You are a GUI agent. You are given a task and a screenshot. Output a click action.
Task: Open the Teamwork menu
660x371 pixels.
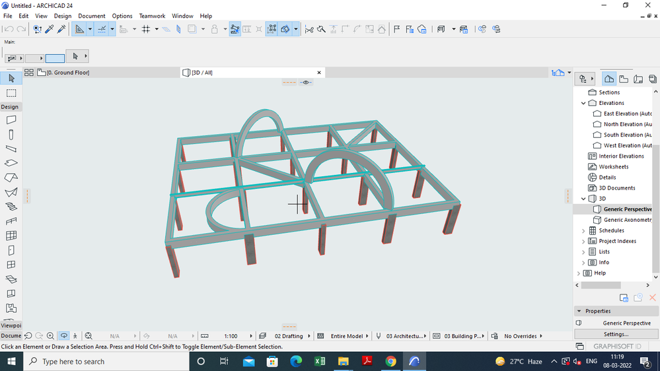[152, 16]
